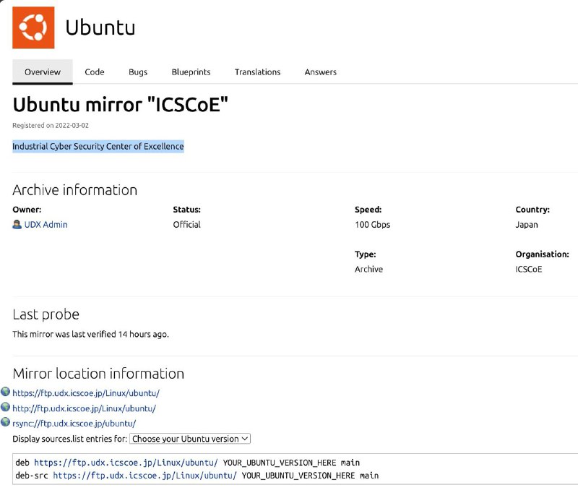Click the UDX Admin person icon

pyautogui.click(x=17, y=225)
